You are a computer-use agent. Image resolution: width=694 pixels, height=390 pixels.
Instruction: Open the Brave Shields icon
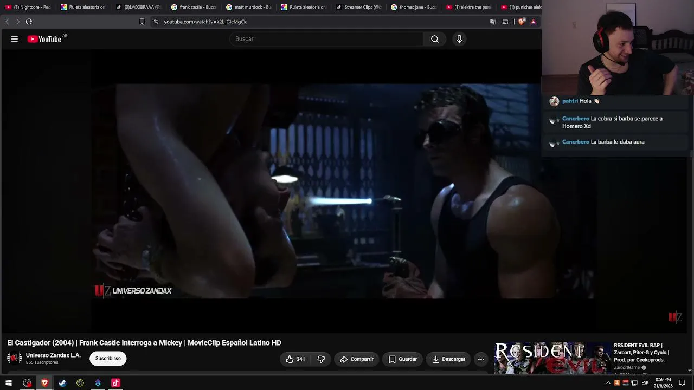(522, 22)
